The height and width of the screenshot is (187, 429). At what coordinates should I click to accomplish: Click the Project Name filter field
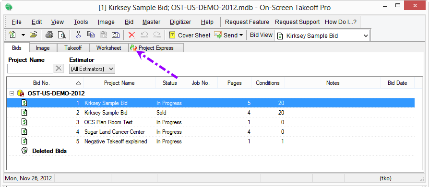click(30, 69)
